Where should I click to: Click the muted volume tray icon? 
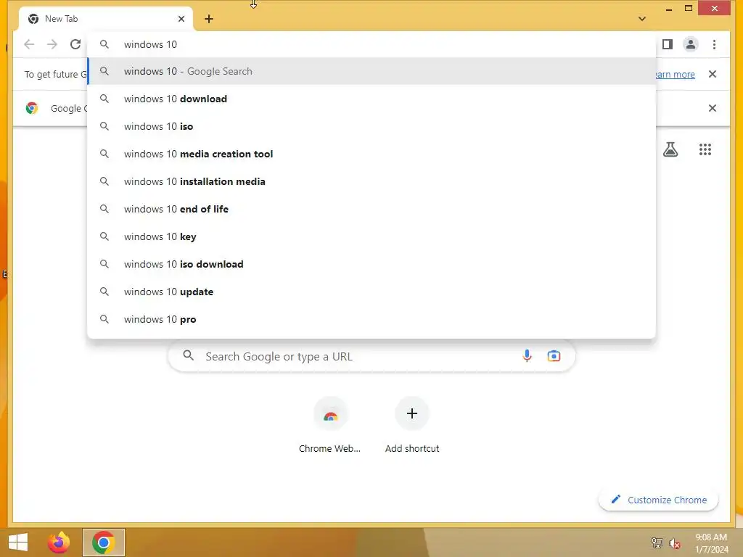(675, 543)
